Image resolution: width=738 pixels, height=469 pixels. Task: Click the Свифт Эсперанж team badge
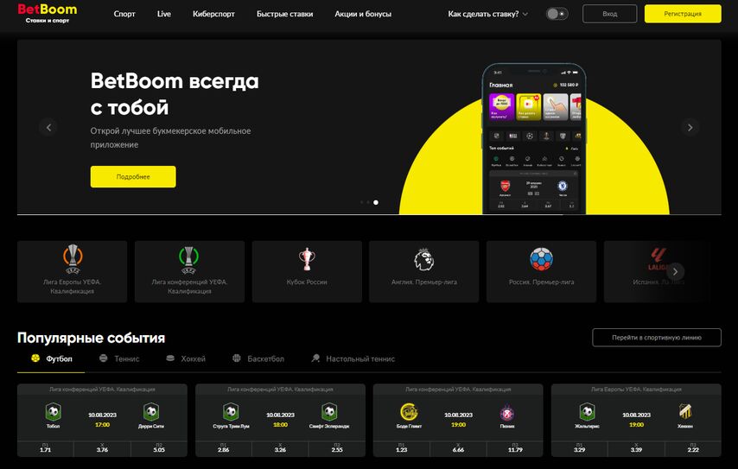(329, 412)
